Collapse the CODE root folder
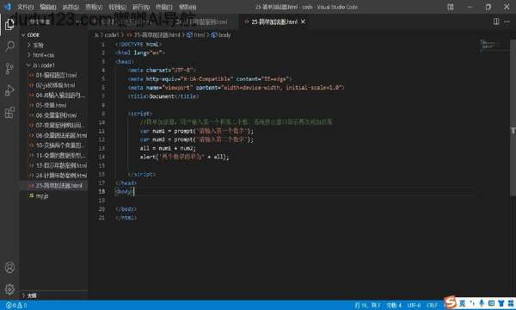Viewport: 516px width, 310px height. click(31, 34)
